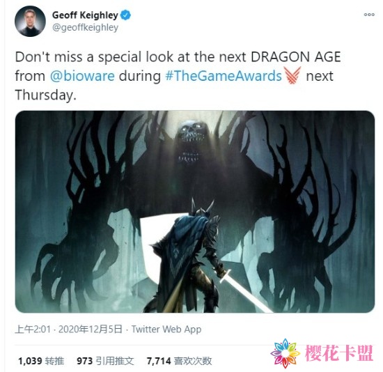Click the colorful flower watermark logo

[x=285, y=353]
